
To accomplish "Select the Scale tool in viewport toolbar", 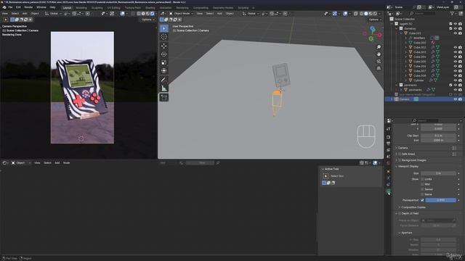I will (163, 62).
